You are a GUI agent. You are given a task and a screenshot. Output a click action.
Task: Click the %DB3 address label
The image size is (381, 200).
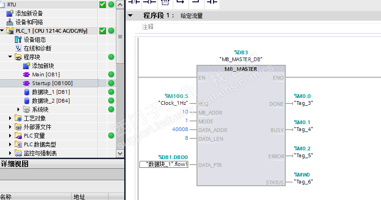241,52
